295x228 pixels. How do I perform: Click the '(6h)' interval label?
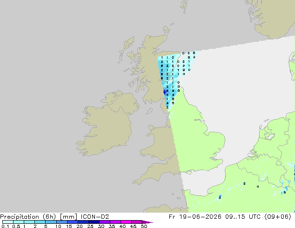coord(49,217)
